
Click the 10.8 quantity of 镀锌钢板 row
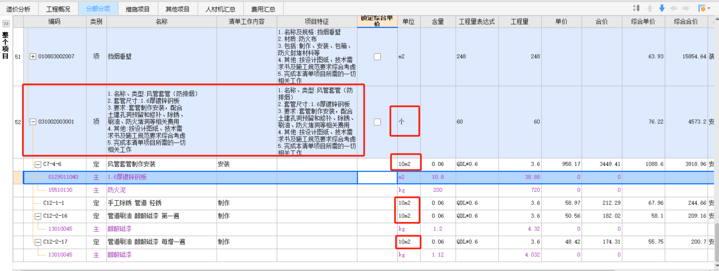pos(438,177)
